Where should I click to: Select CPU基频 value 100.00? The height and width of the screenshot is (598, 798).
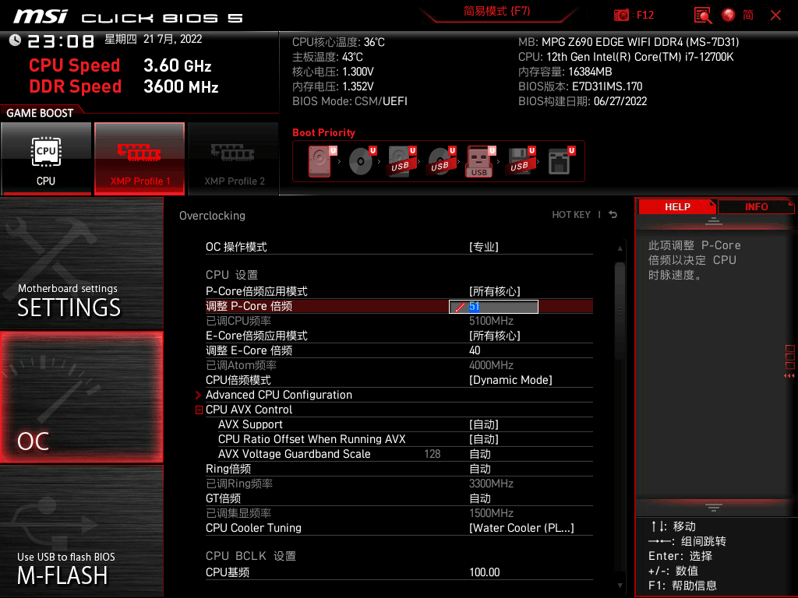pos(485,572)
